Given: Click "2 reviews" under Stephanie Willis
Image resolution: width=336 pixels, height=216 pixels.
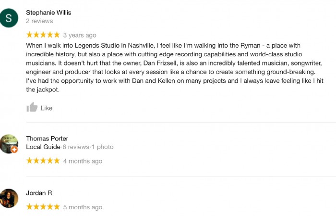Looking at the screenshot, I should [x=39, y=21].
